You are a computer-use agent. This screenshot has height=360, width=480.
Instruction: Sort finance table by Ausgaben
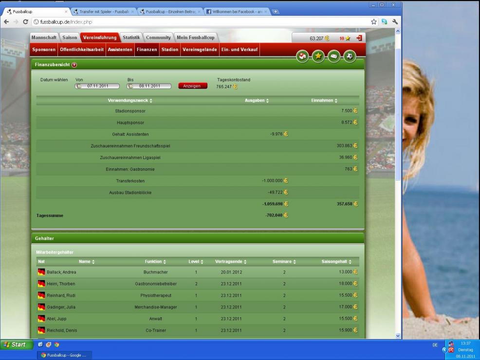[257, 100]
